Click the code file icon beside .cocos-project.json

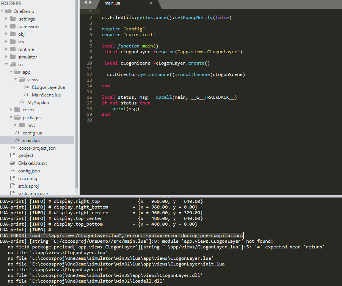point(13,148)
